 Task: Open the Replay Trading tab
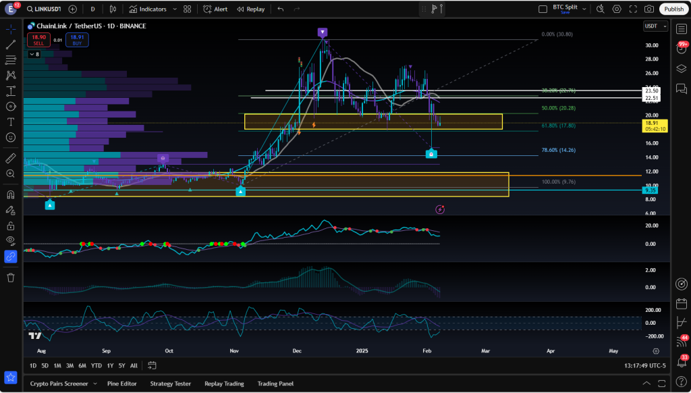coord(224,384)
